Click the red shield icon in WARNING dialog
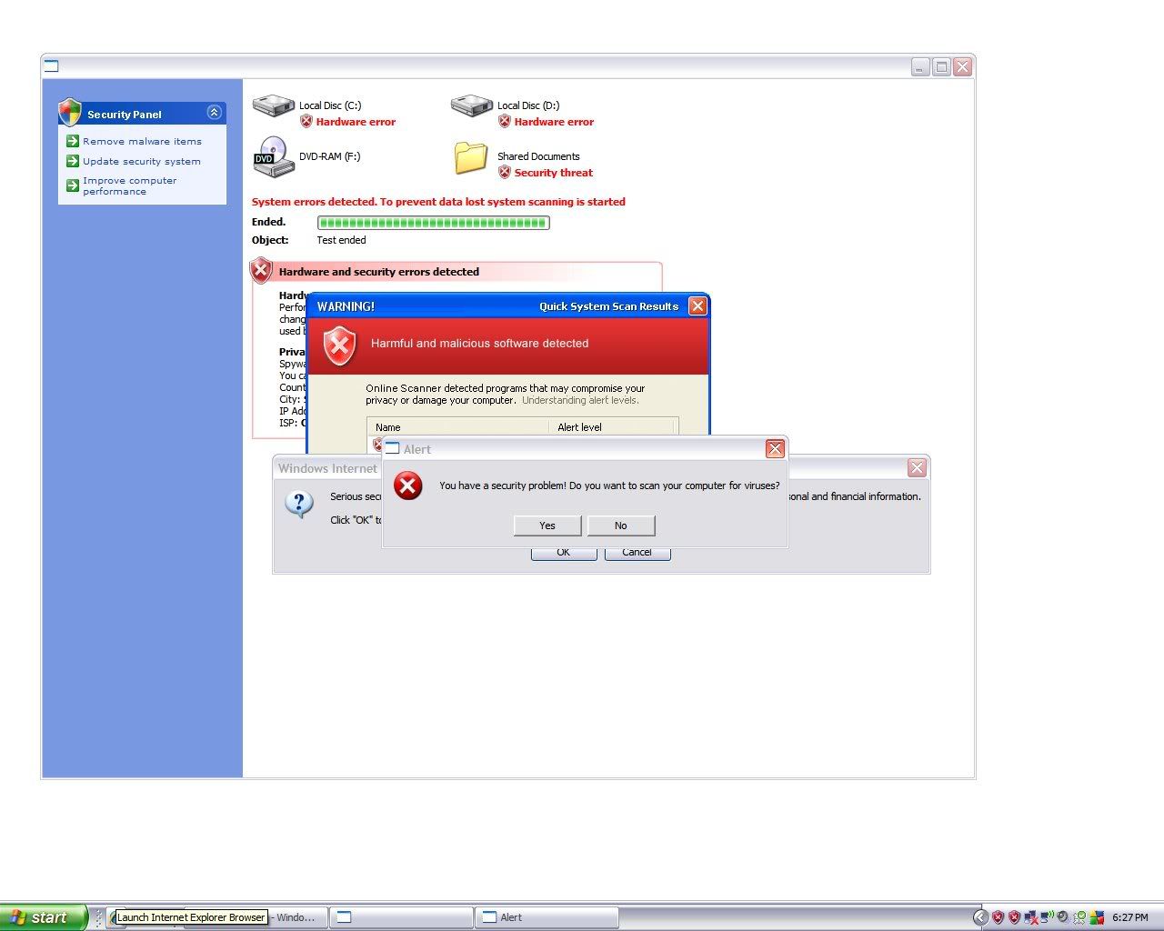The height and width of the screenshot is (931, 1164). [339, 345]
